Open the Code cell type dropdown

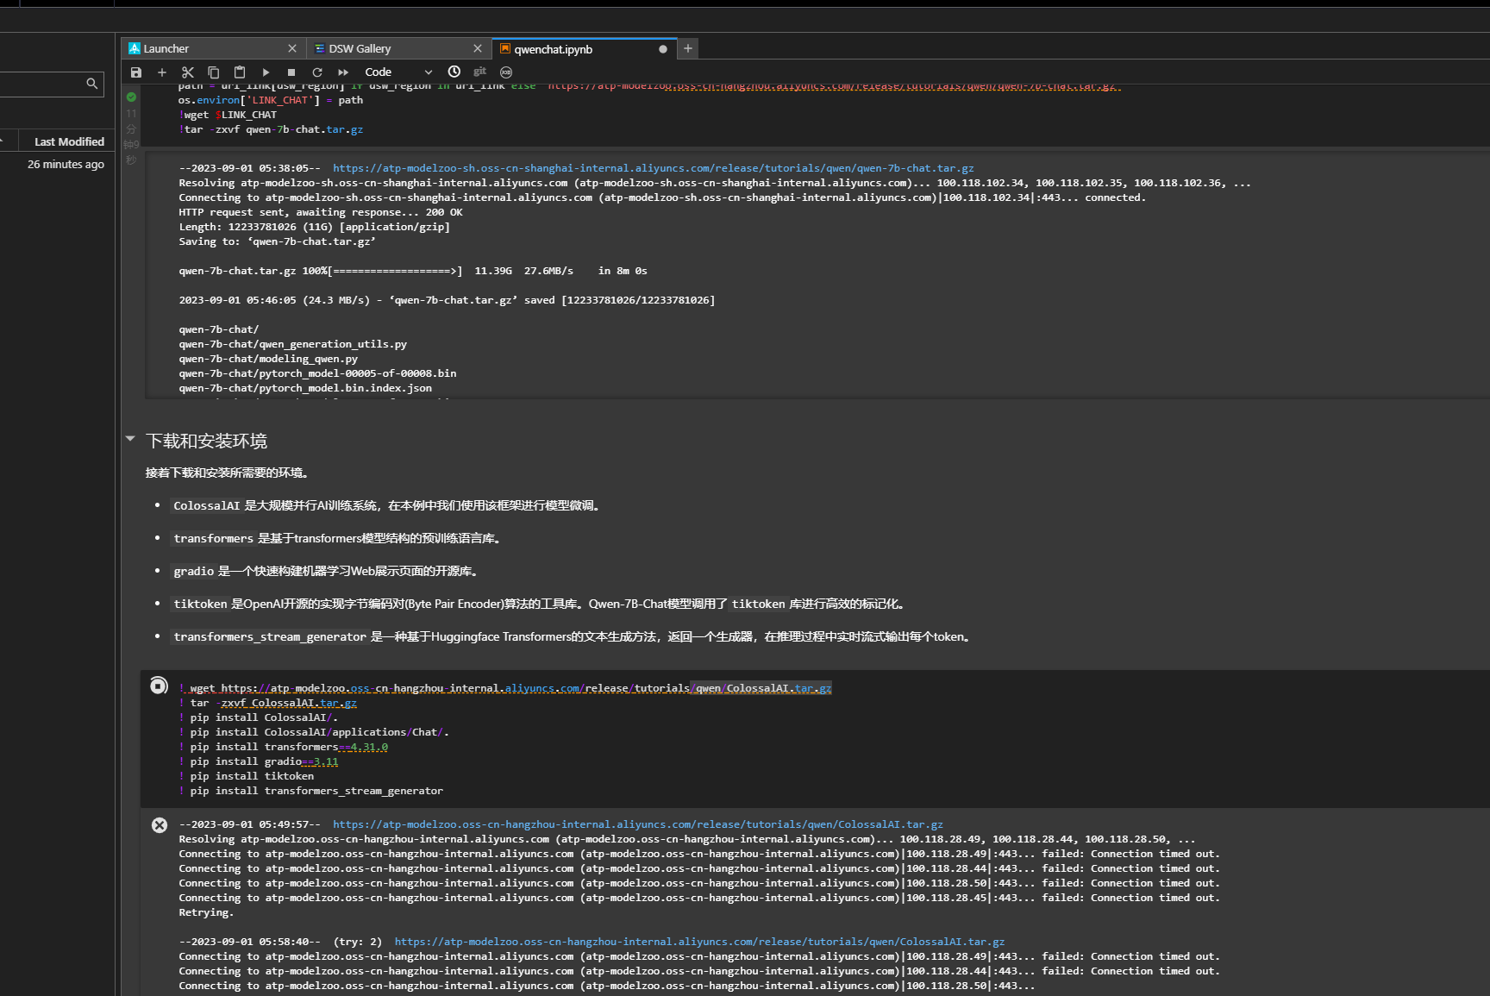(x=398, y=72)
